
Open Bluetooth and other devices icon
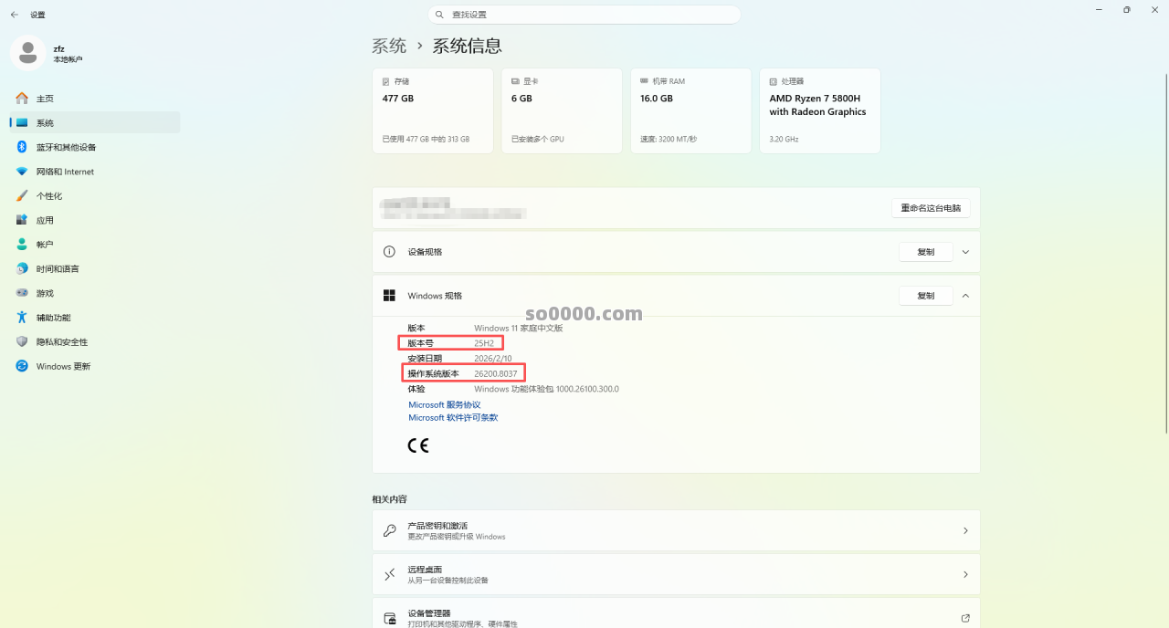click(x=22, y=147)
